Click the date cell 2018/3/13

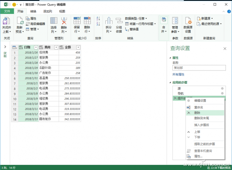(x=28, y=119)
